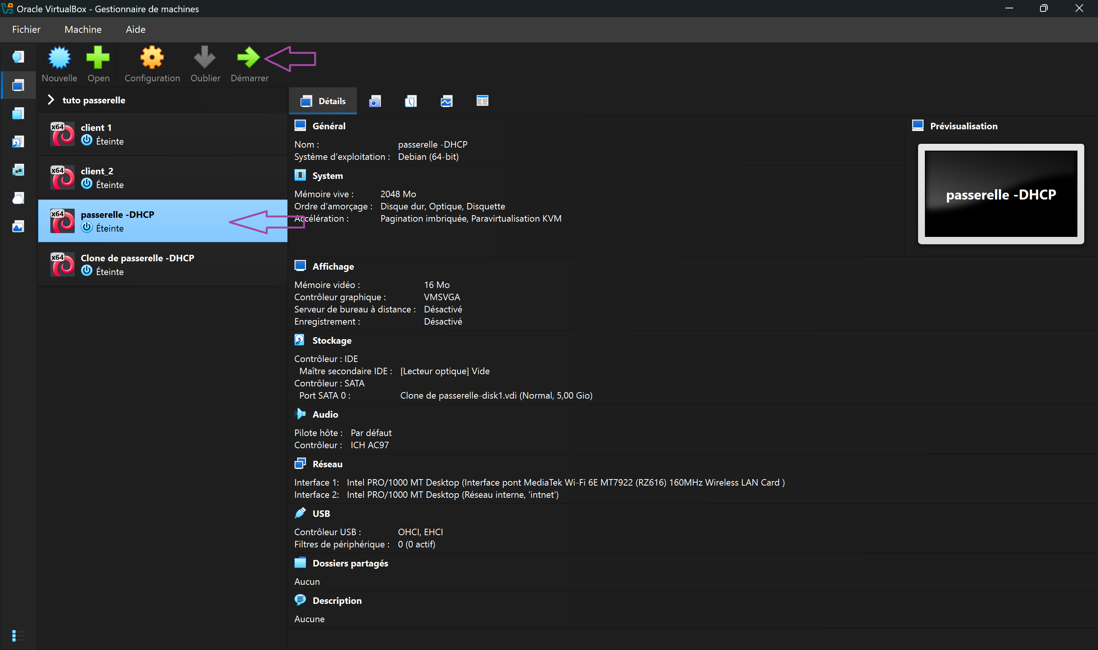Click the Réseau section header link

point(327,464)
